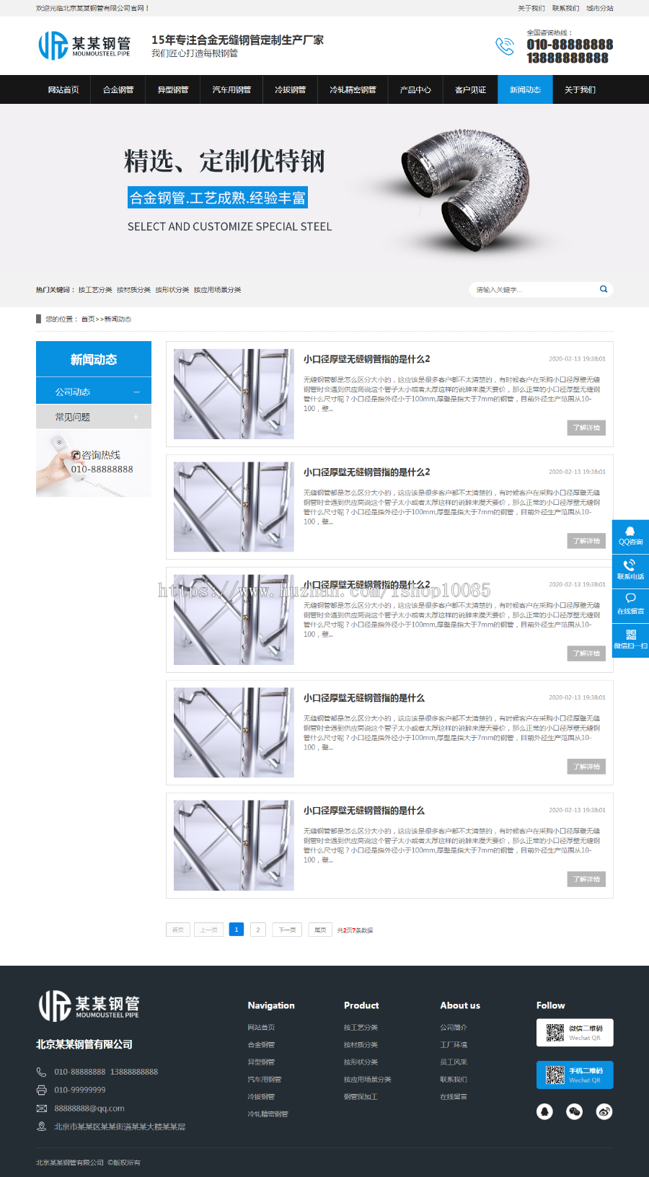Click the hotline phone icon in the header
This screenshot has height=1177, width=649.
click(x=505, y=46)
